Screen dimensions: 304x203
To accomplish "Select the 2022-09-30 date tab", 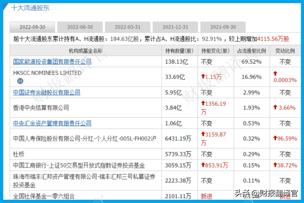I will (32, 27).
